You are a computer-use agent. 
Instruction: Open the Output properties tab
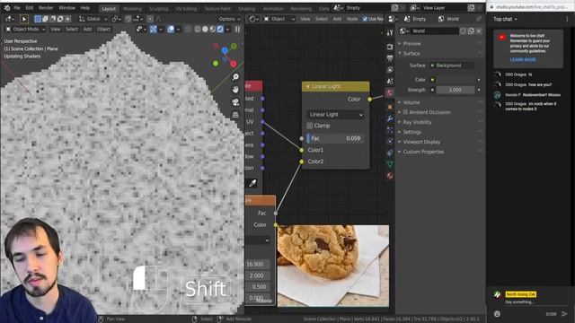390,58
